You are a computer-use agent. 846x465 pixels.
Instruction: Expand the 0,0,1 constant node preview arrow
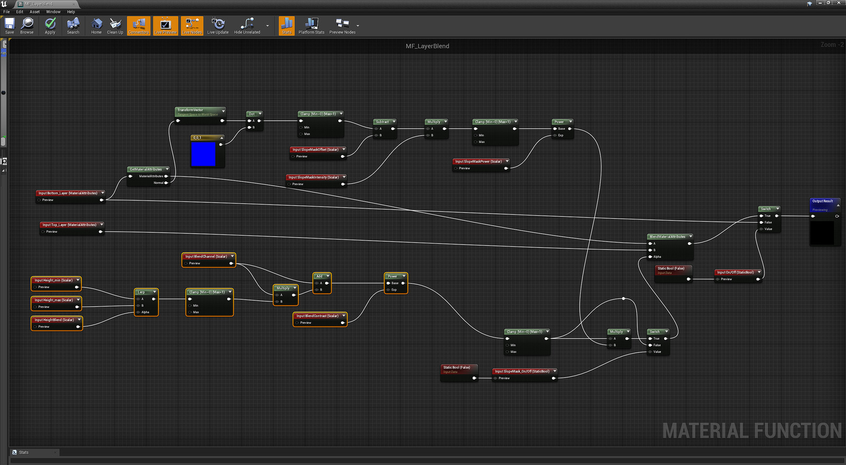pyautogui.click(x=222, y=137)
